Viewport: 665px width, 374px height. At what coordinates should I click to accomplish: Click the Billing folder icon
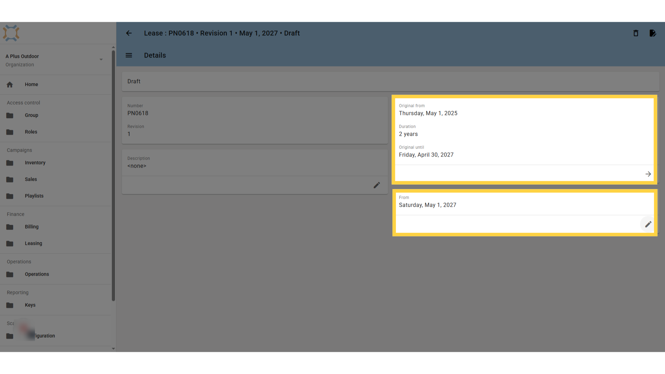click(x=10, y=227)
